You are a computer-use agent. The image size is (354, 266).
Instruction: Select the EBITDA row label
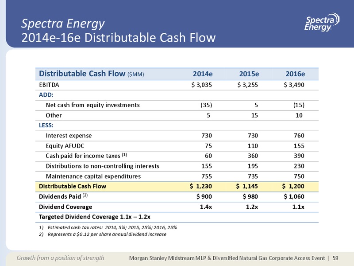coord(49,85)
